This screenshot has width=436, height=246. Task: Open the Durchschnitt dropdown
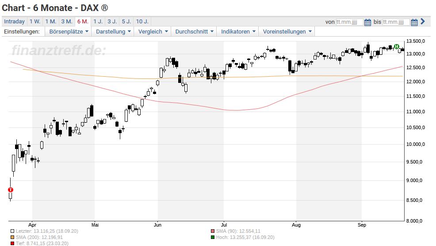pos(194,32)
